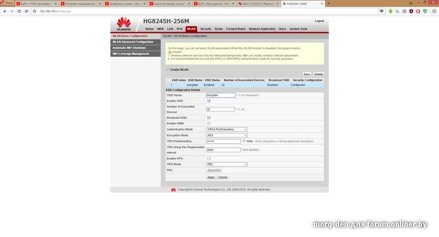Toggle the Hide password checkbox
The height and width of the screenshot is (237, 439).
click(x=244, y=141)
